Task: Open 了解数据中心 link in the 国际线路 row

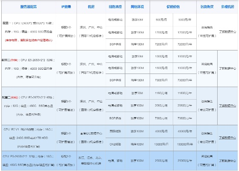Action: (227, 138)
